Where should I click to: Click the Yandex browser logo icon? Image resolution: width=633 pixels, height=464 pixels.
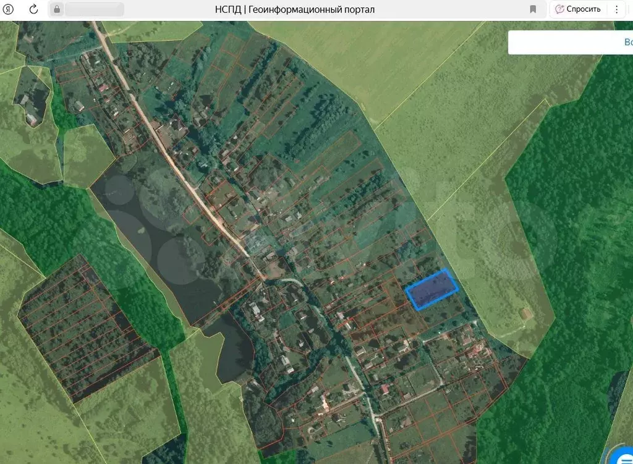8,9
